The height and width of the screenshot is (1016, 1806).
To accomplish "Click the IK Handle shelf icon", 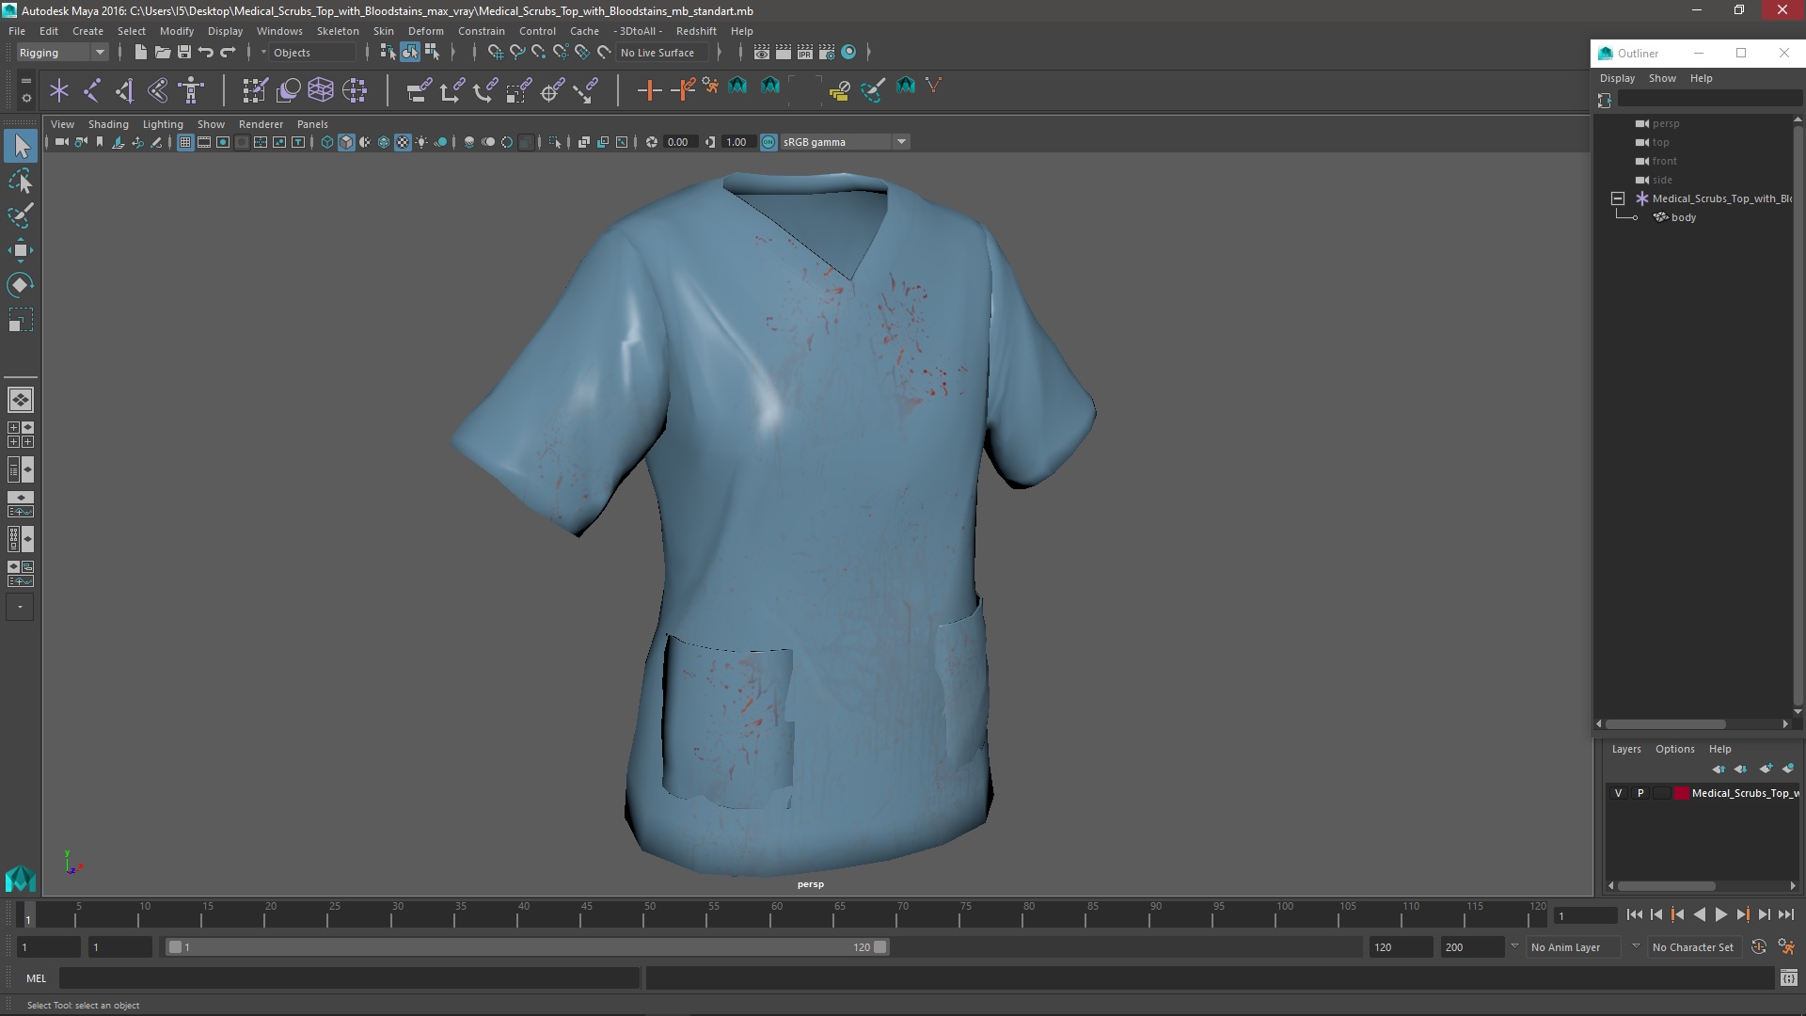I will click(x=125, y=90).
